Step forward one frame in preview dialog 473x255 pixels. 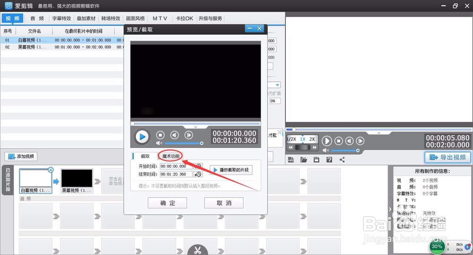[189, 135]
